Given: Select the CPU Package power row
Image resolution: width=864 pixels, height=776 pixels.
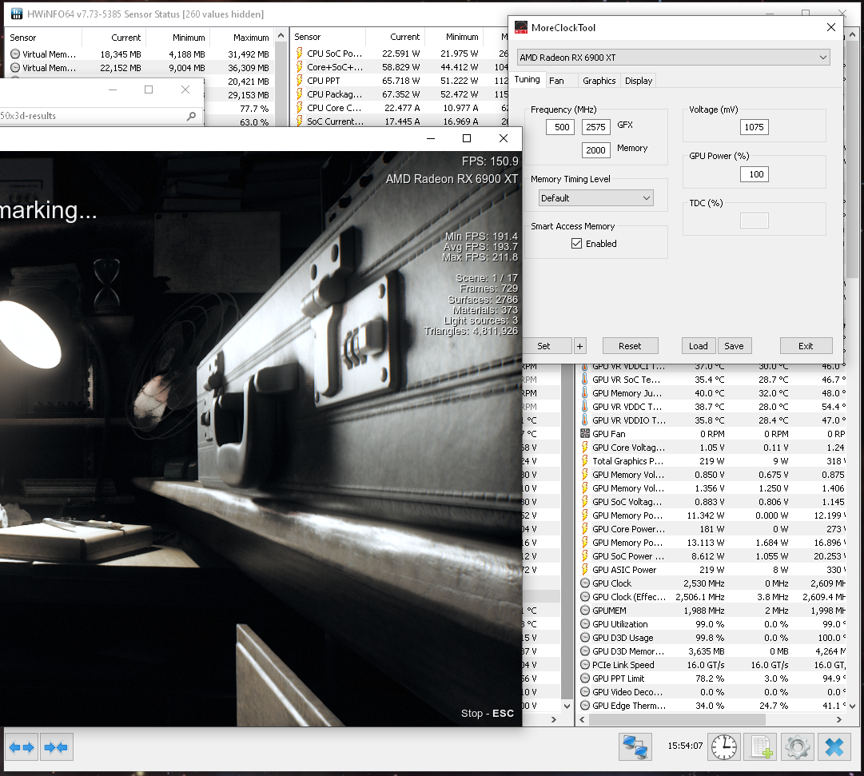Looking at the screenshot, I should 400,94.
